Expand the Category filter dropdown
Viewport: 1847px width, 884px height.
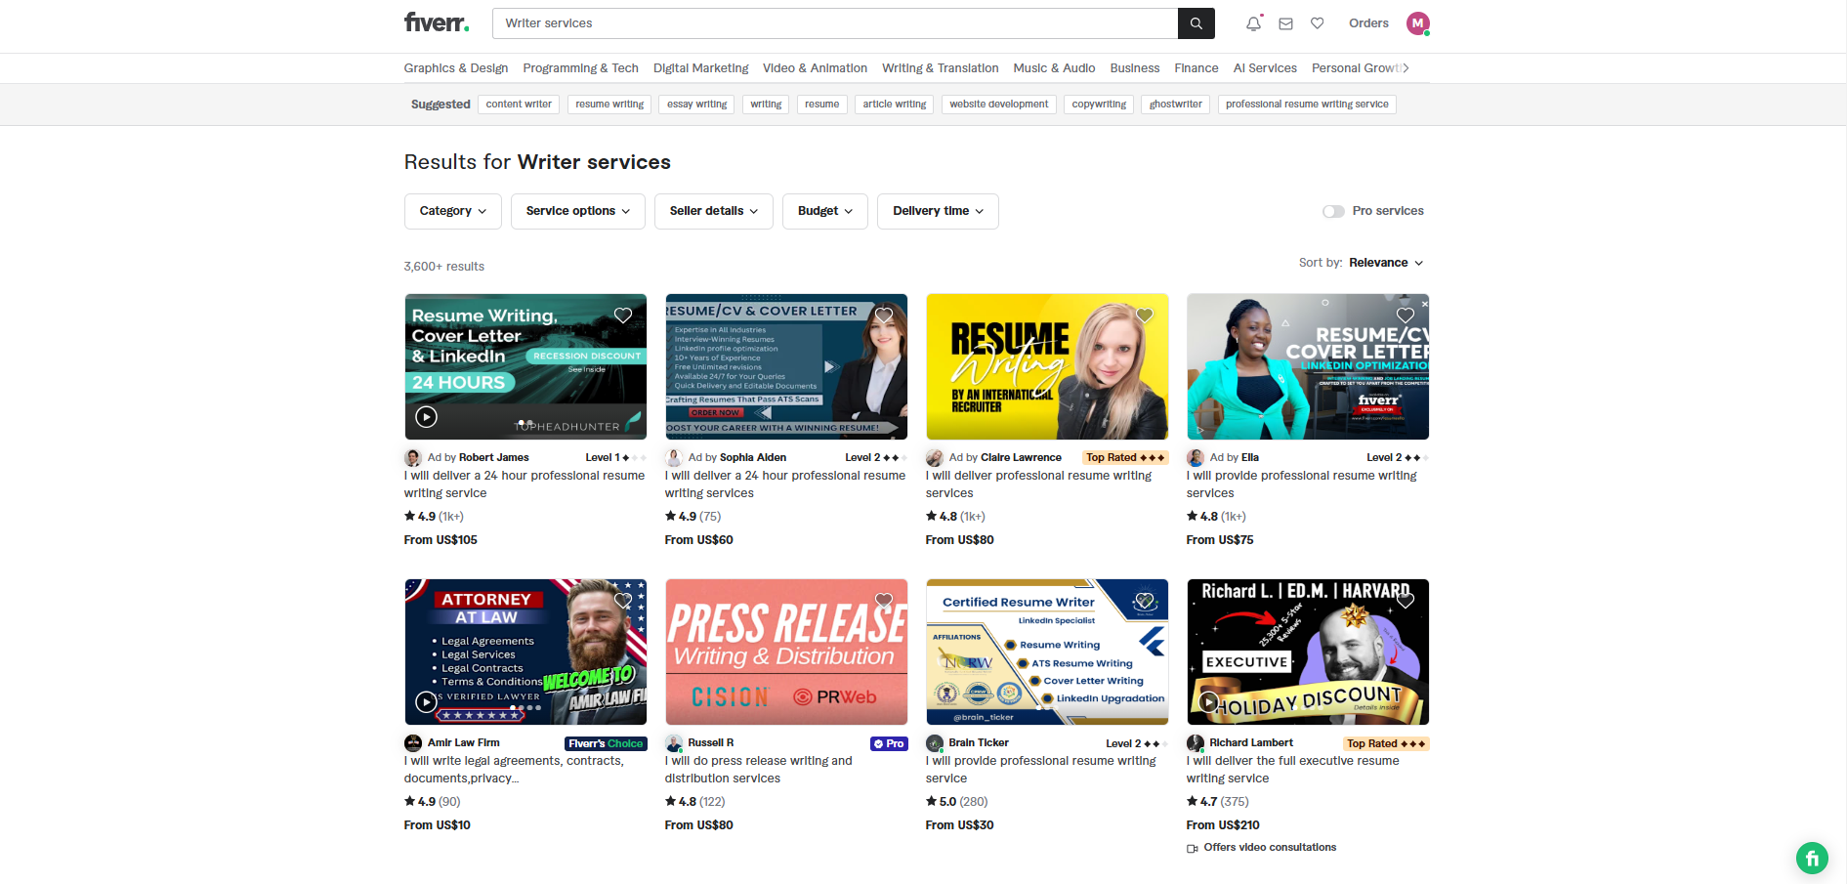(453, 211)
